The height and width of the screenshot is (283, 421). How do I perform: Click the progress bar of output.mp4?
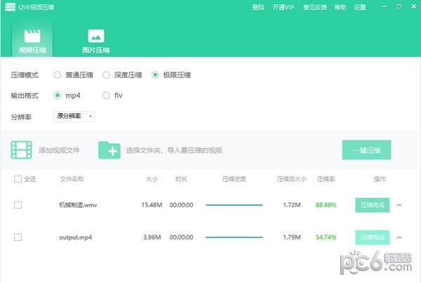coord(234,237)
